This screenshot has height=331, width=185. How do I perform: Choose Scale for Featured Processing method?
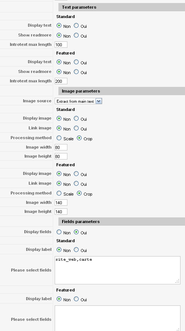coord(59,193)
